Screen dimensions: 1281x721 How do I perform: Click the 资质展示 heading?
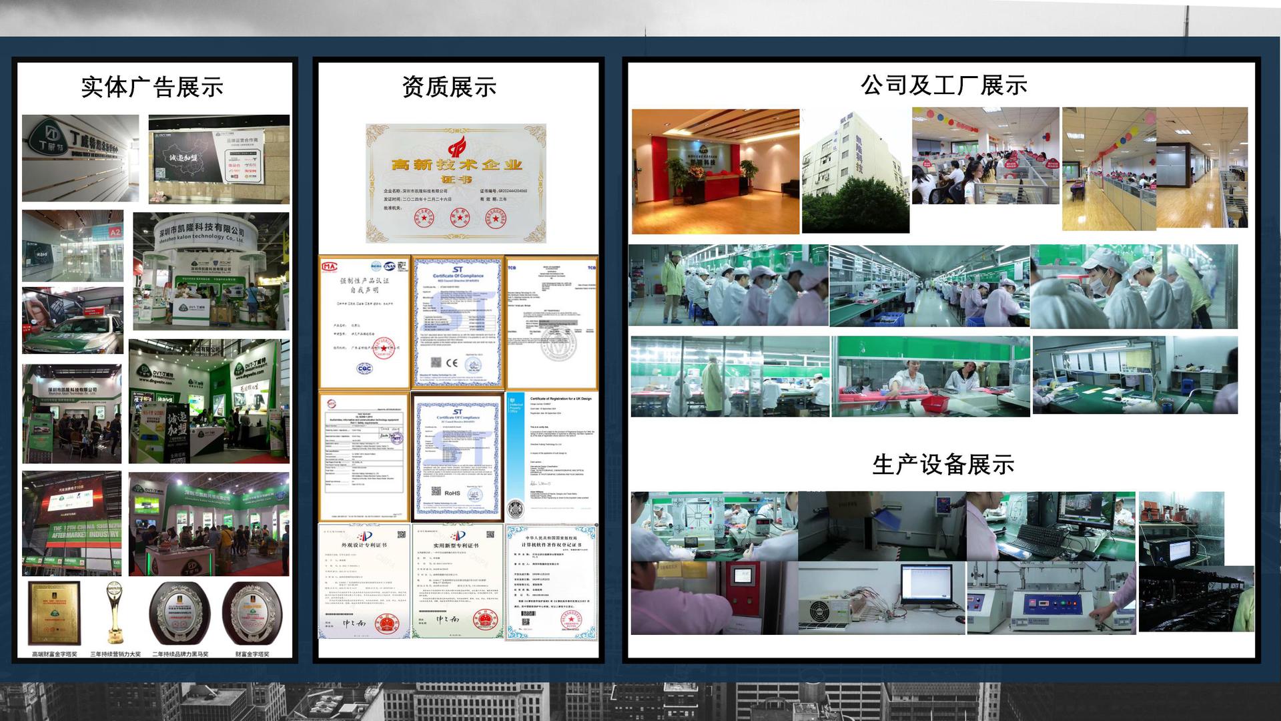click(449, 87)
